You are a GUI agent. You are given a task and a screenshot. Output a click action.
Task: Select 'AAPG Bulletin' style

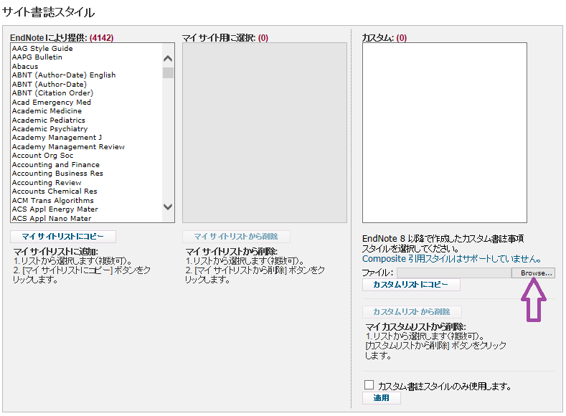click(x=37, y=57)
